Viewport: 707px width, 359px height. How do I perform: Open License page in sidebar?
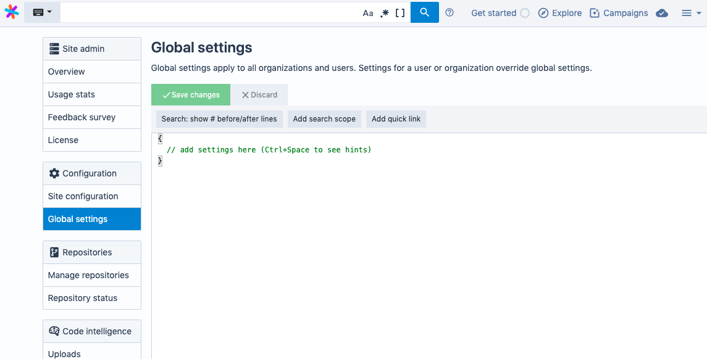pyautogui.click(x=92, y=140)
